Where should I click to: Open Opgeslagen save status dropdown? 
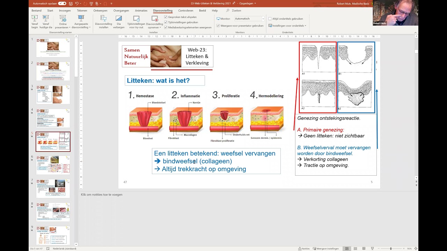tap(248, 3)
